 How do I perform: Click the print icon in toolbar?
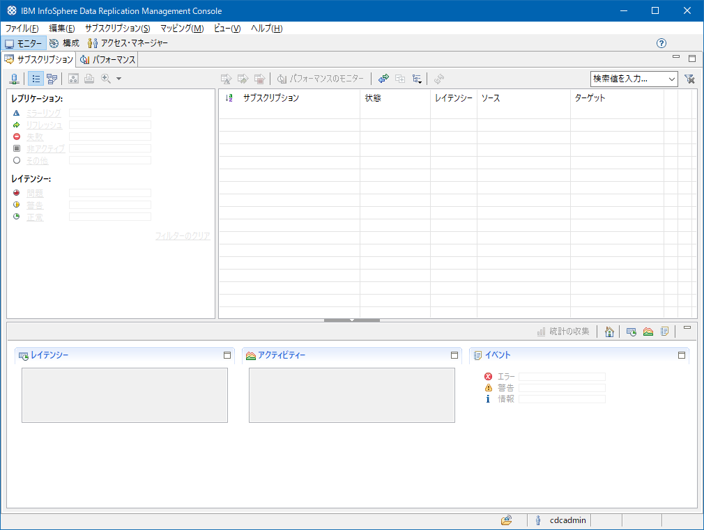pyautogui.click(x=89, y=79)
